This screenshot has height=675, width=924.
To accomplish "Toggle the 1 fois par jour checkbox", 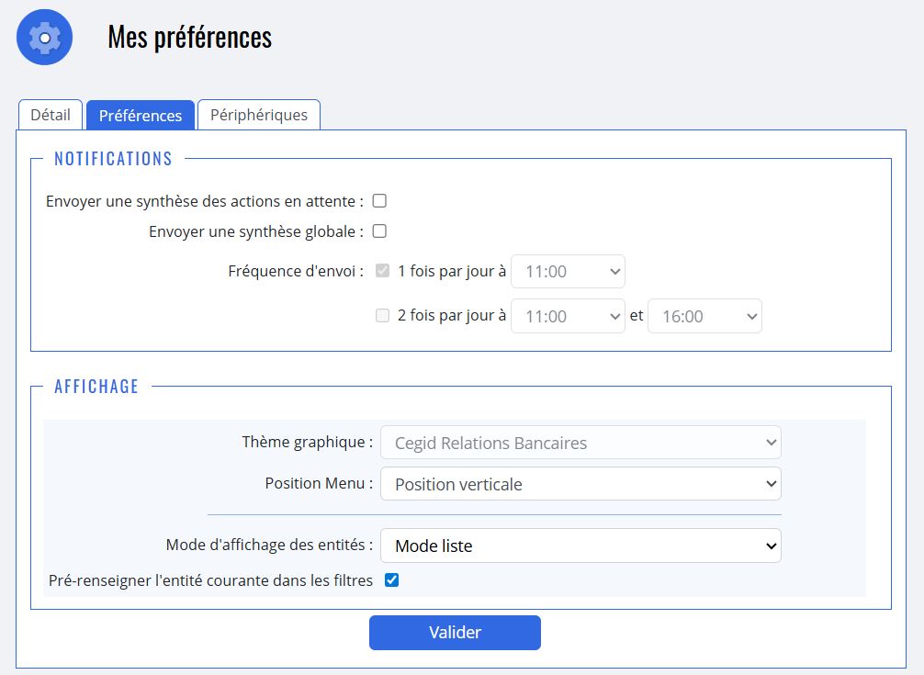I will pyautogui.click(x=383, y=271).
